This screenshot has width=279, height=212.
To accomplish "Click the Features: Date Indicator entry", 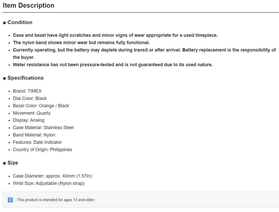I will [x=37, y=142].
